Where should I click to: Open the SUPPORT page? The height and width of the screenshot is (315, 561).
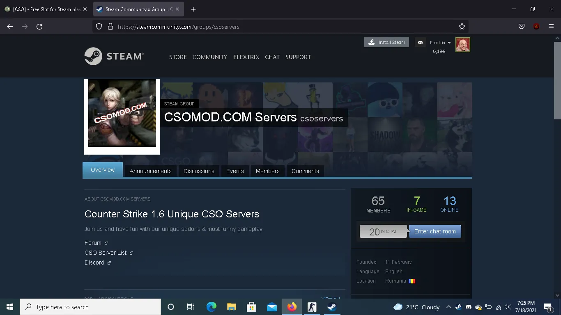coord(298,57)
